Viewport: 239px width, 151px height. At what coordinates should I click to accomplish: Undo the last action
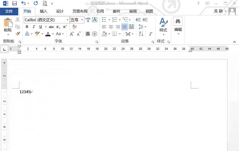[23, 3]
